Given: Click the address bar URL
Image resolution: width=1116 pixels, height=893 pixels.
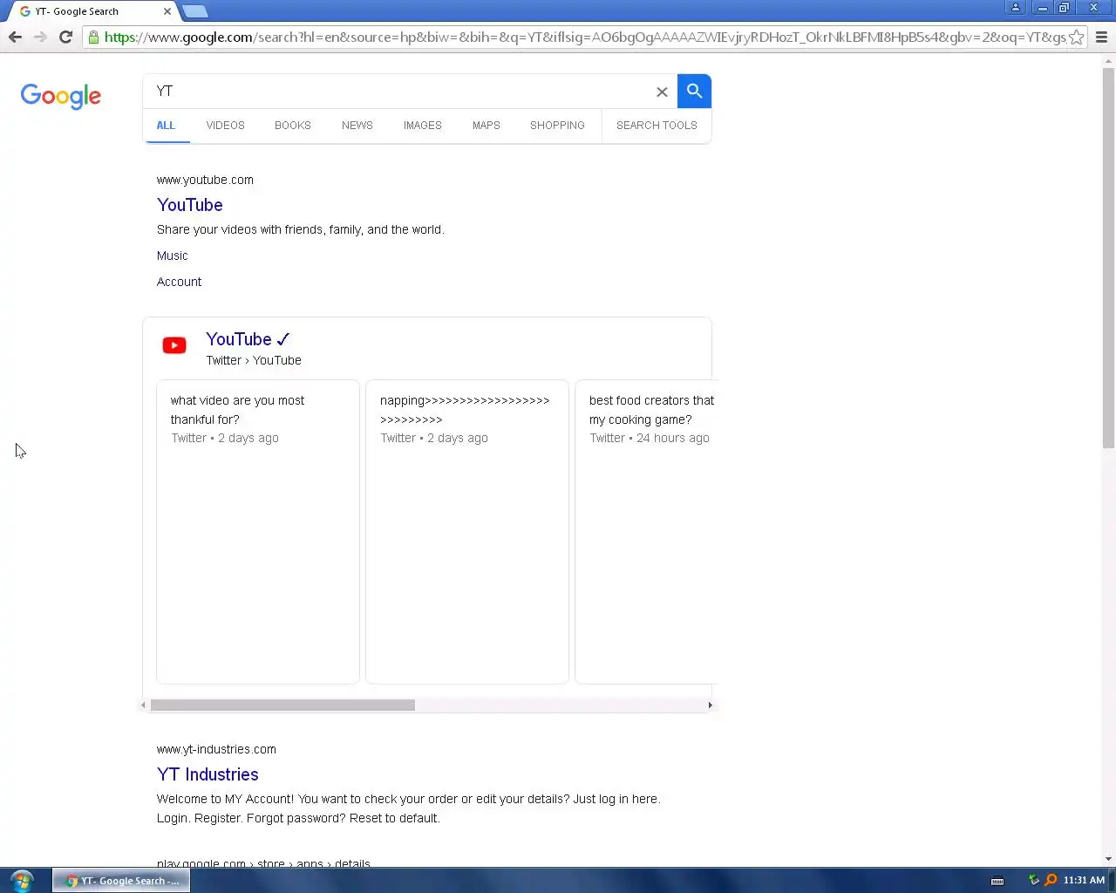Looking at the screenshot, I should 584,37.
